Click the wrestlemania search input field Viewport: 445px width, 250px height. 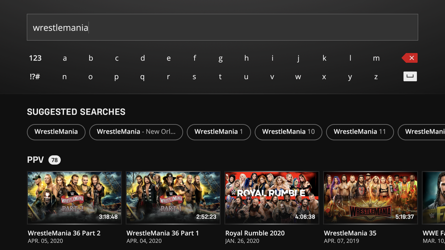pos(222,27)
